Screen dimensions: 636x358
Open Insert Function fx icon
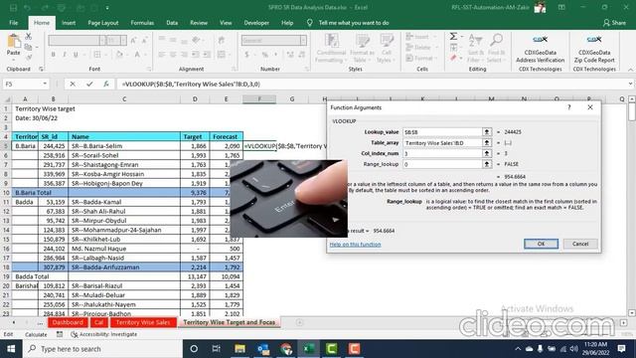coord(106,84)
